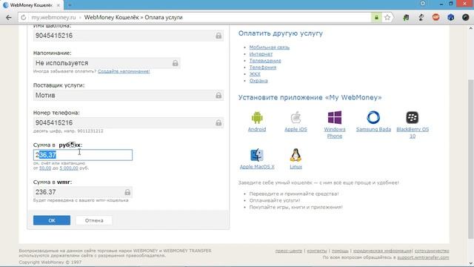Open the Apple iOS app icon
Screen dimensions: 474x267
[x=296, y=117]
